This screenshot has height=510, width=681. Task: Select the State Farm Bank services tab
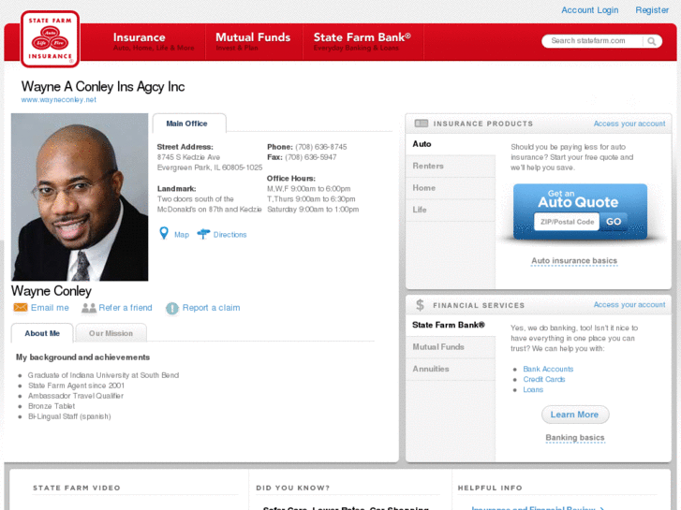click(451, 325)
